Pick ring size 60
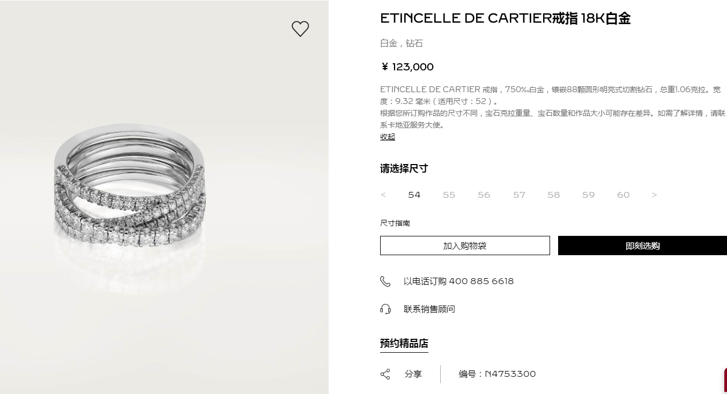The width and height of the screenshot is (727, 394). pyautogui.click(x=623, y=195)
